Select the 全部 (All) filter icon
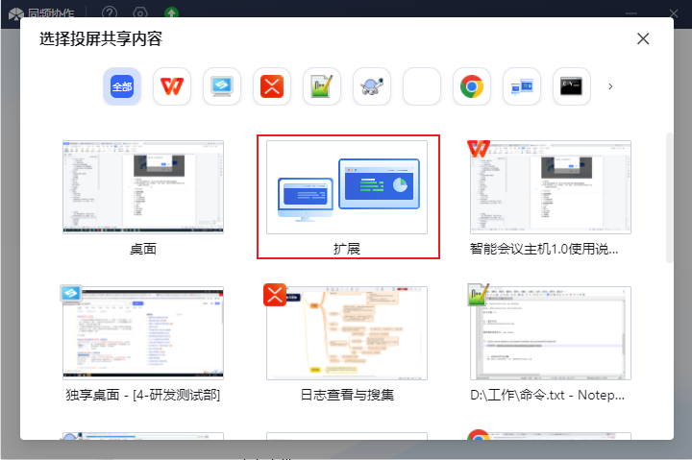 pos(122,86)
